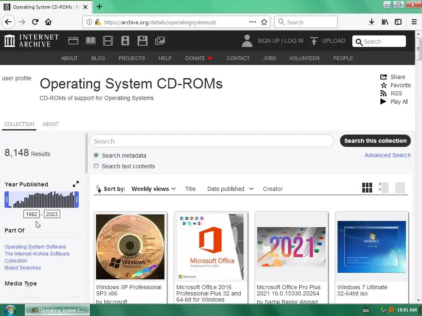Open the Audio speaker icon
Screen dimensions: 422x316
(125, 41)
